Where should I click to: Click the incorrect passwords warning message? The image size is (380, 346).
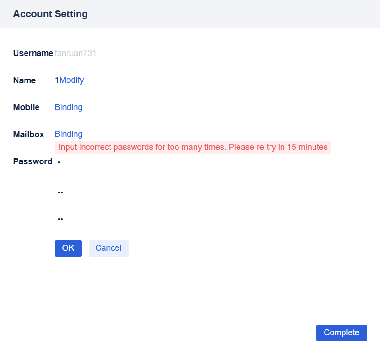(192, 147)
